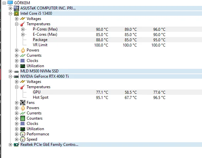Select the GÖRKEM computer name label
This screenshot has width=202, height=158.
click(x=22, y=3)
